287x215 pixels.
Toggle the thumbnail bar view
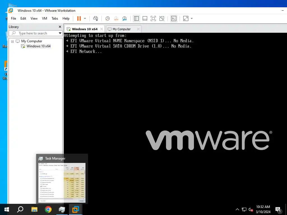(x=145, y=18)
